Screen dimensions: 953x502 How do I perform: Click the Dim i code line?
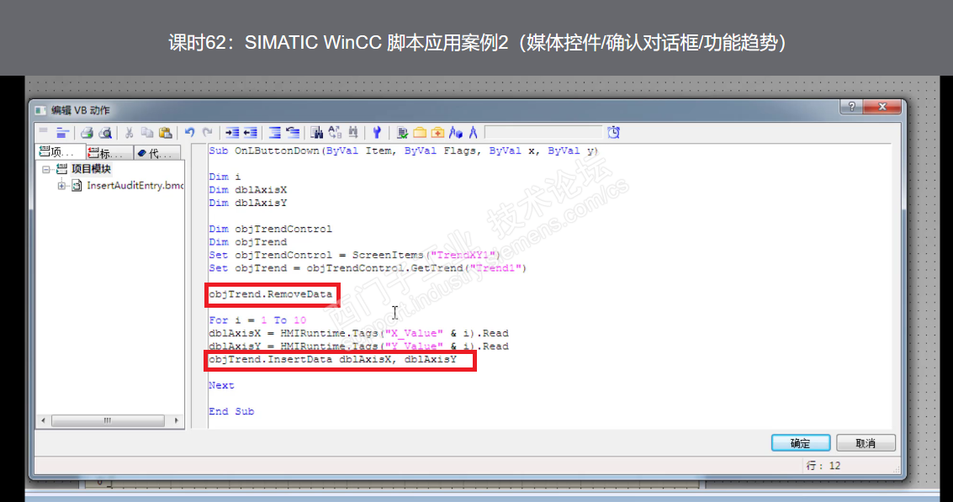pos(225,177)
